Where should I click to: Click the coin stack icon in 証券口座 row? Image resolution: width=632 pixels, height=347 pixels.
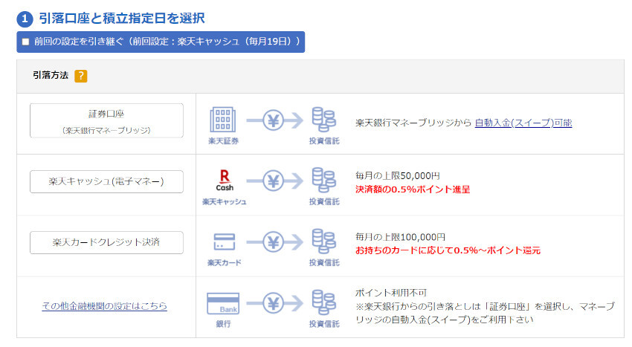click(x=323, y=120)
